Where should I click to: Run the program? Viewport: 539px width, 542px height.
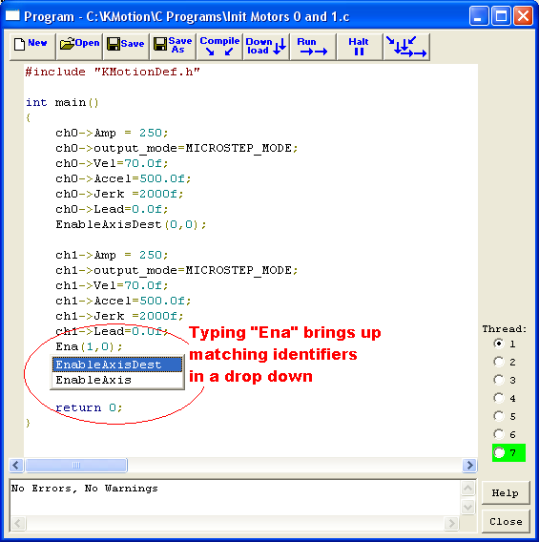(x=313, y=47)
